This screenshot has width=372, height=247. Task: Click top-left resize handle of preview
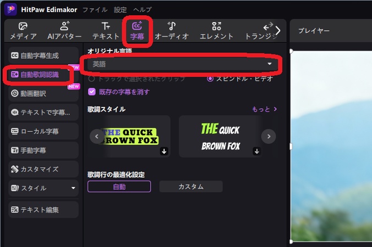291,51
